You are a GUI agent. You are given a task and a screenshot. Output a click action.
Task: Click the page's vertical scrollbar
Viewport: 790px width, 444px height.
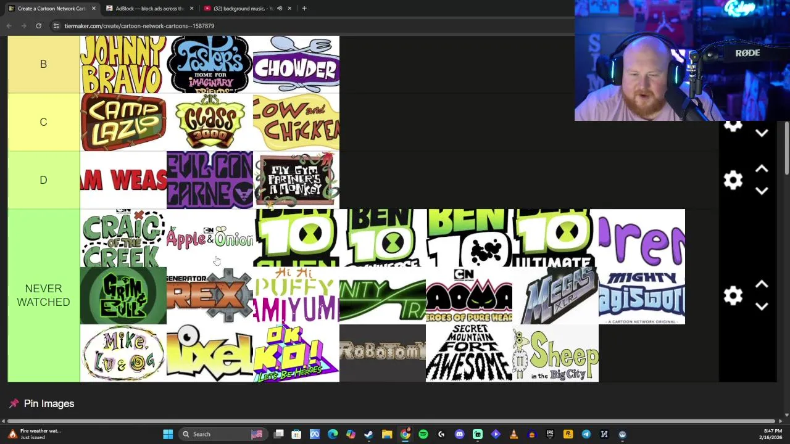click(786, 148)
